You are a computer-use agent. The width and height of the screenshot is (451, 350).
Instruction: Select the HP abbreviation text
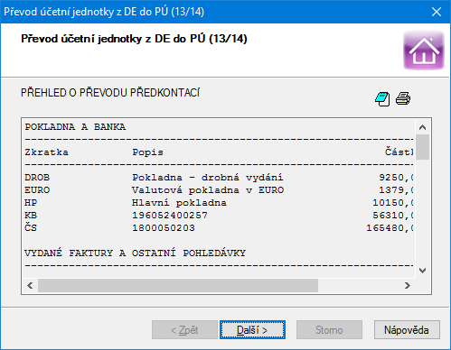click(31, 203)
